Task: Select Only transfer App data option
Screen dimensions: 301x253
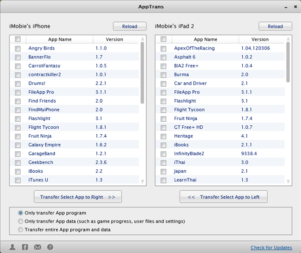Action: (21, 221)
